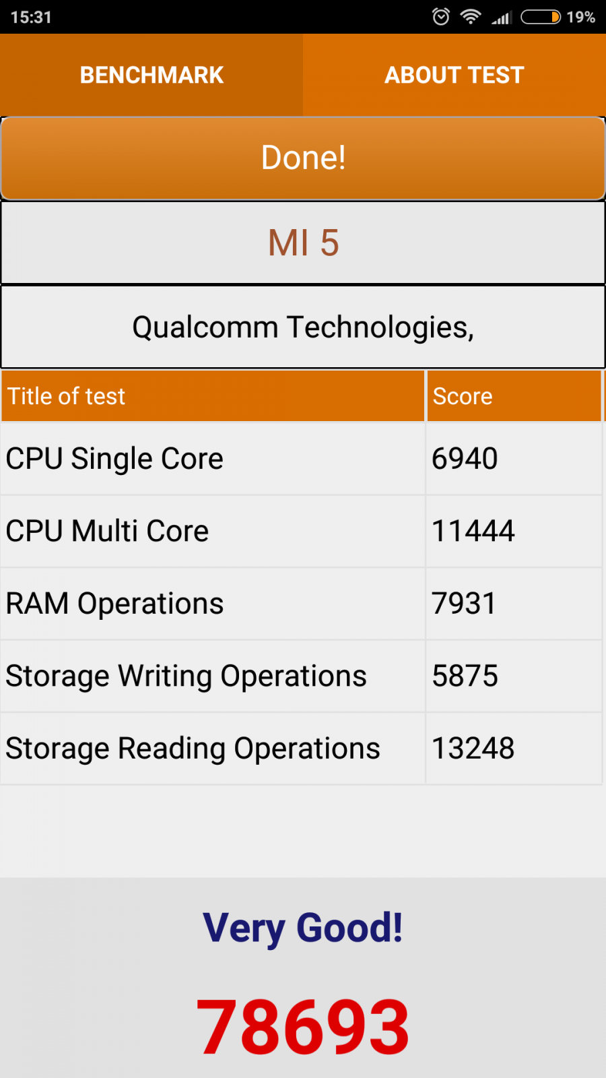Screen dimensions: 606x1078
Task: Tap the 19% battery percentage text
Action: (x=580, y=17)
